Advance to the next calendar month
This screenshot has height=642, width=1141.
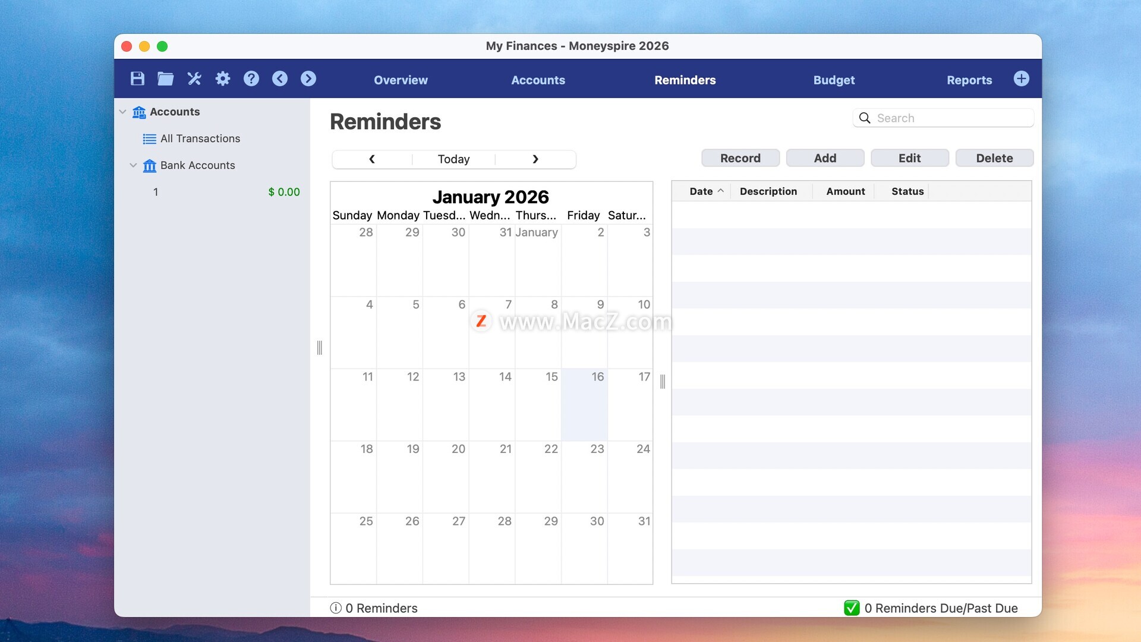click(535, 159)
